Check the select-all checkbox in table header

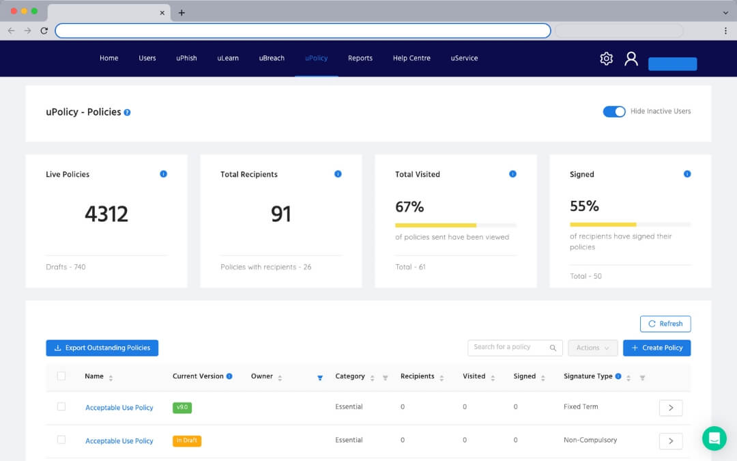coord(61,376)
